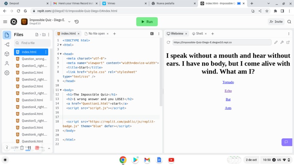Open the version history clock icon
The height and width of the screenshot is (165, 294).
(77, 22)
